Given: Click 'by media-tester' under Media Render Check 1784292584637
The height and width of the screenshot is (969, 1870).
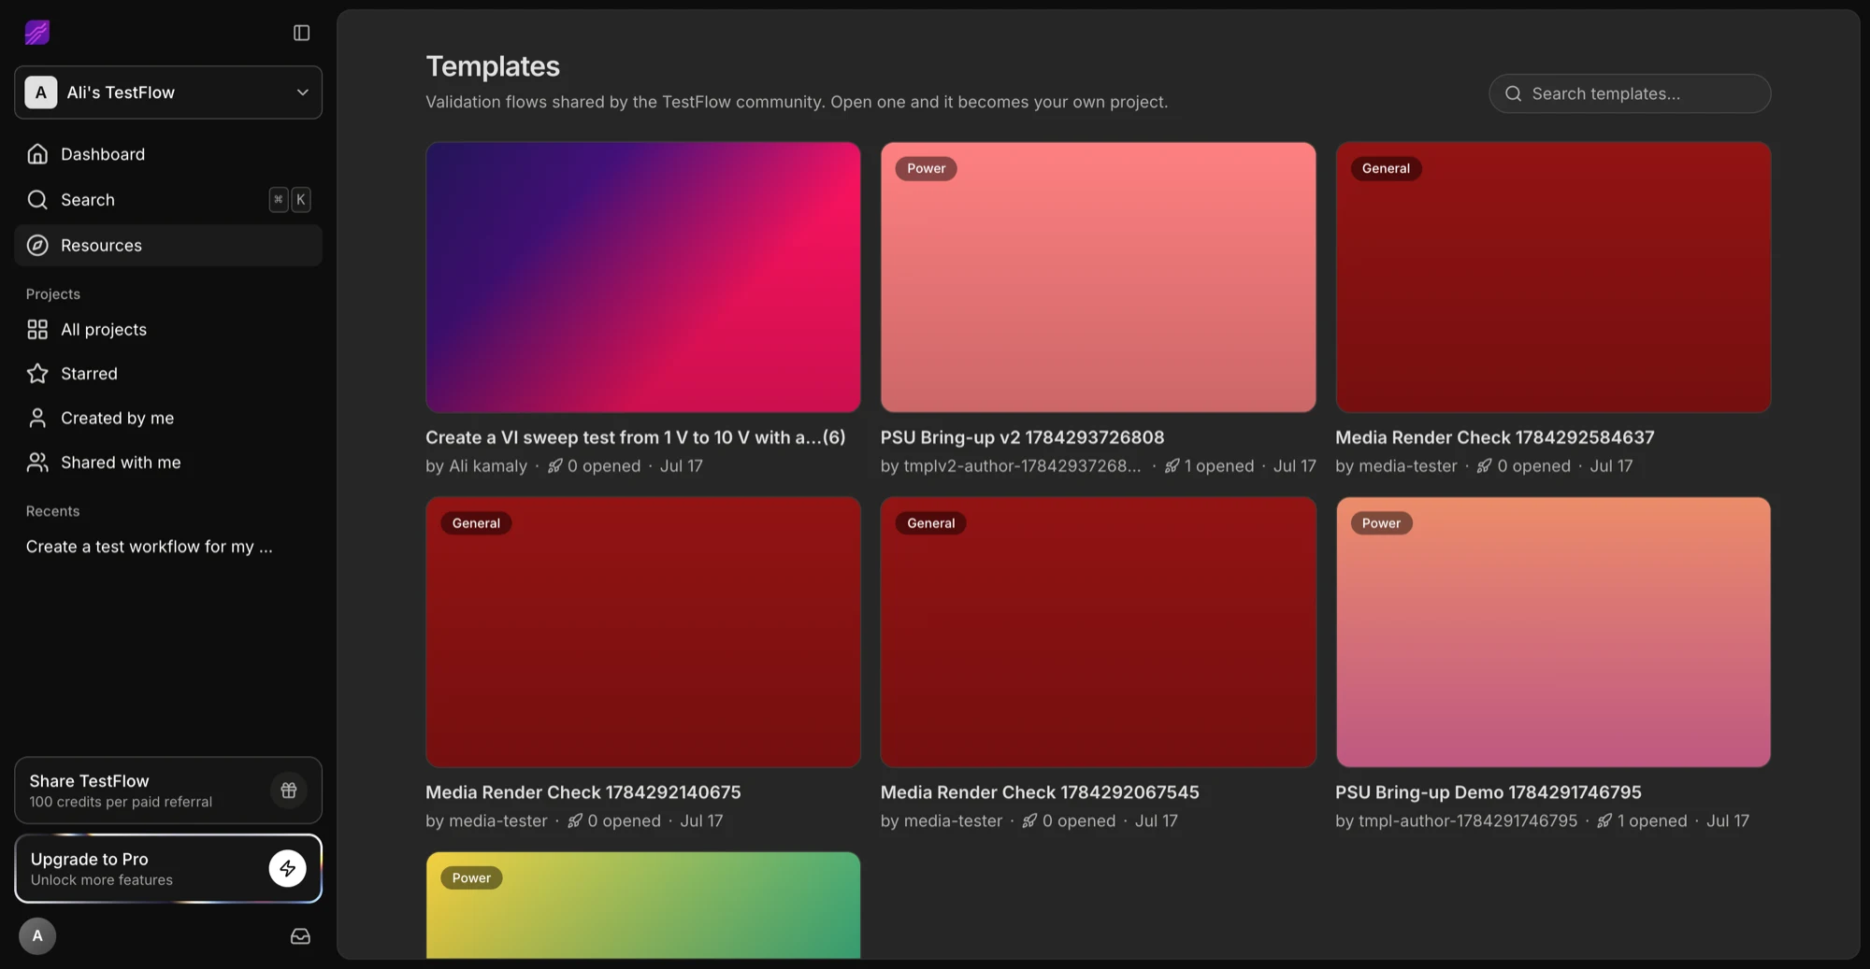Looking at the screenshot, I should pos(1396,466).
